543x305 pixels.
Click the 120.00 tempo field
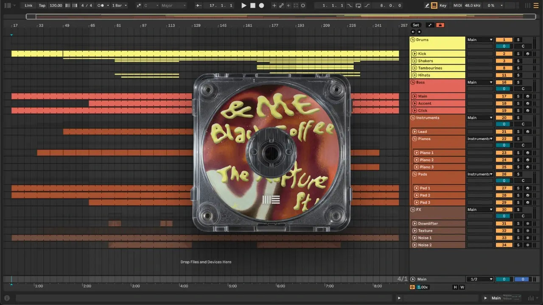tap(56, 6)
